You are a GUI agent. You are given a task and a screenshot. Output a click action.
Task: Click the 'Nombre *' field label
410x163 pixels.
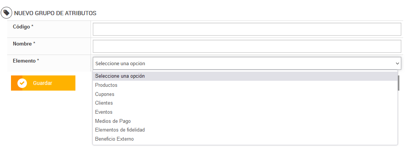(24, 44)
